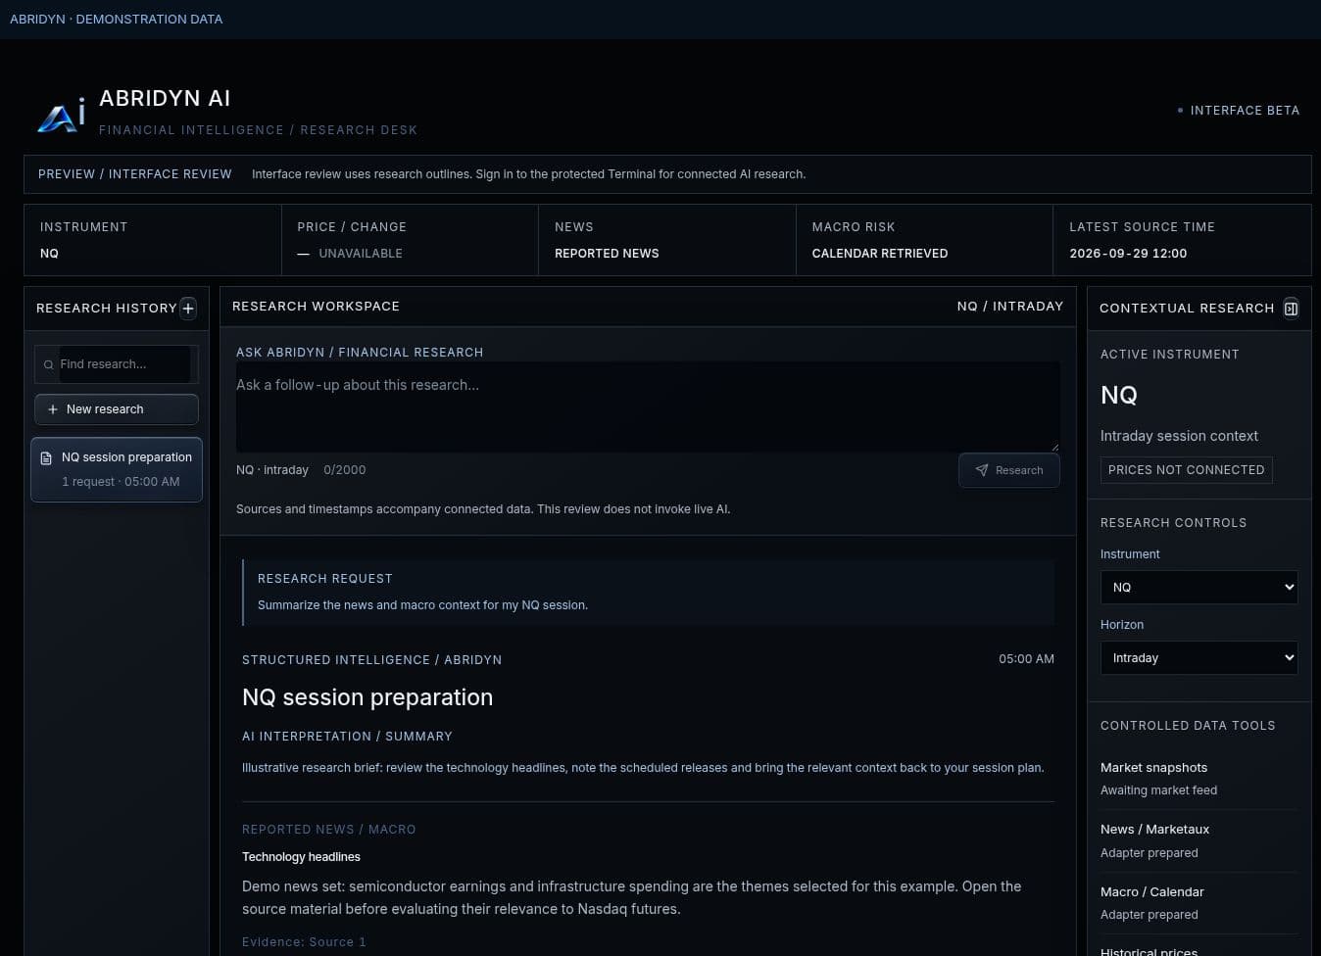Click the PRICE / CHANGE UNAVAILABLE cell
1321x956 pixels.
pos(410,240)
